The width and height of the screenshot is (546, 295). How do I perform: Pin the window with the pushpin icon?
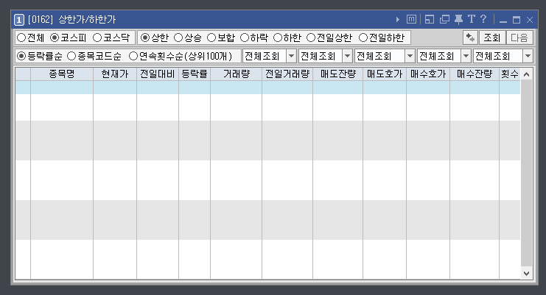pyautogui.click(x=458, y=19)
